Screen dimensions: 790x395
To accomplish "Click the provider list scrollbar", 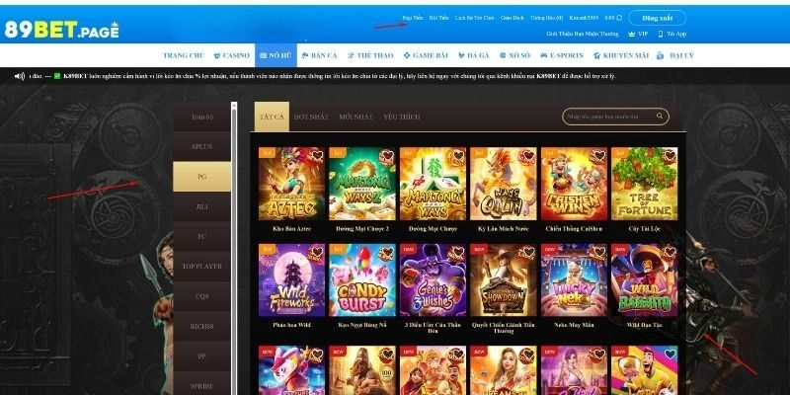I will click(234, 249).
